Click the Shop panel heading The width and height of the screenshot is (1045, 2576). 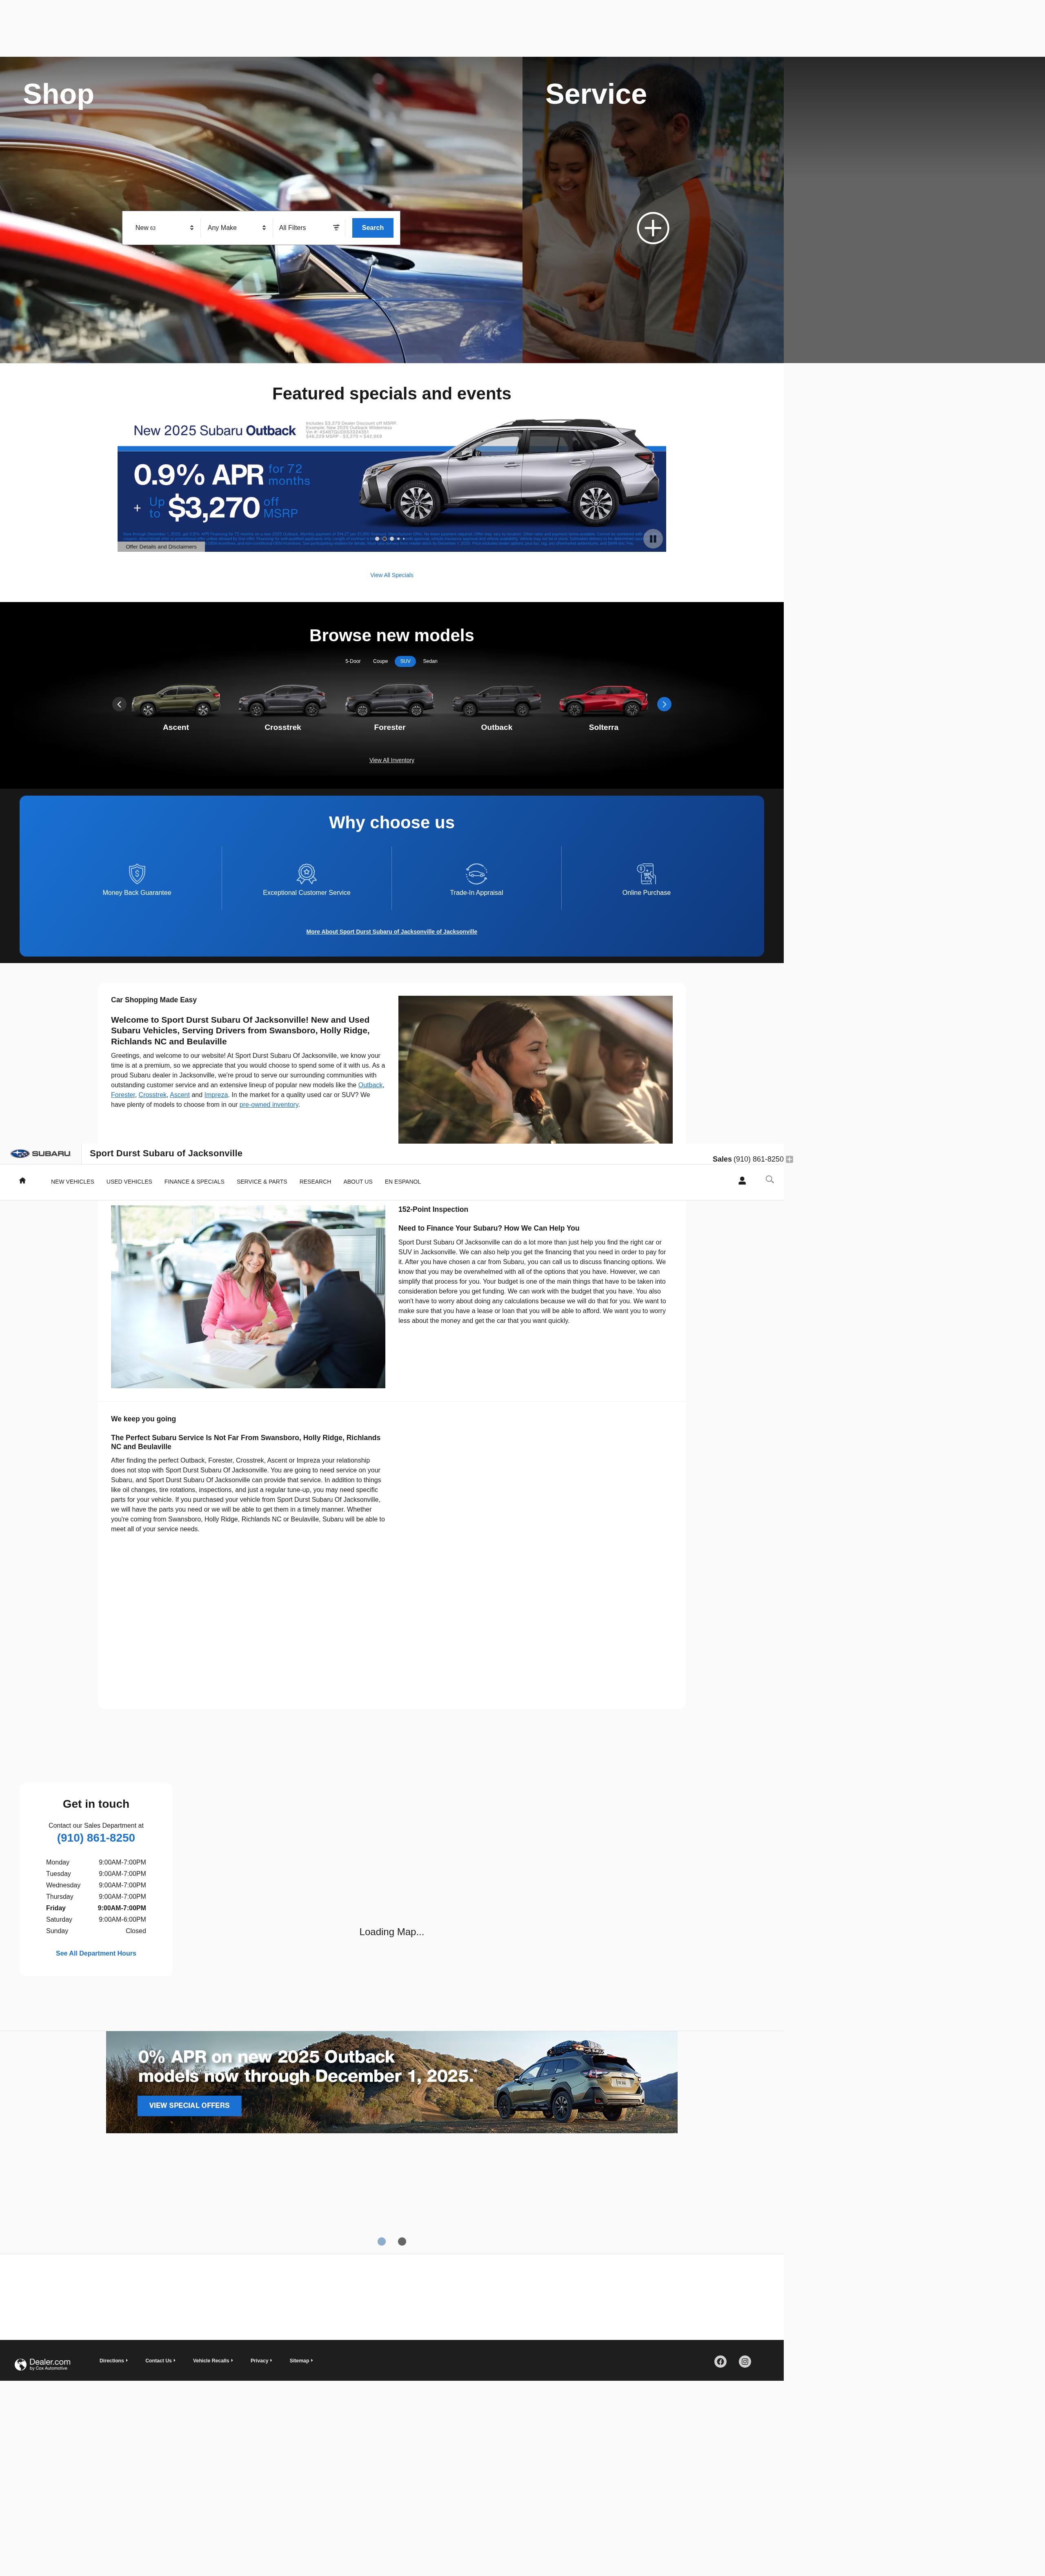pos(58,94)
